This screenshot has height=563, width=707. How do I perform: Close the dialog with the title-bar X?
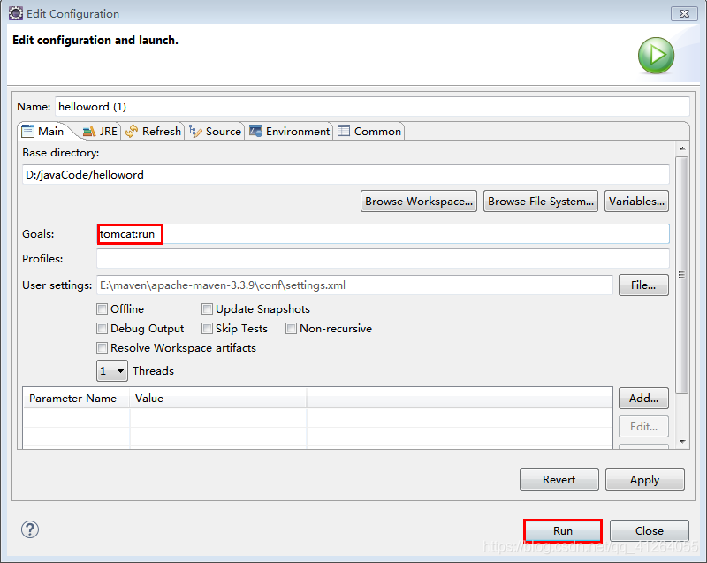(684, 13)
